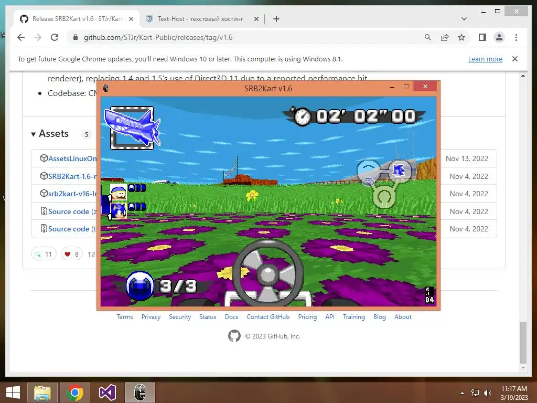Open Chrome's three-dot menu
The image size is (537, 403).
516,37
